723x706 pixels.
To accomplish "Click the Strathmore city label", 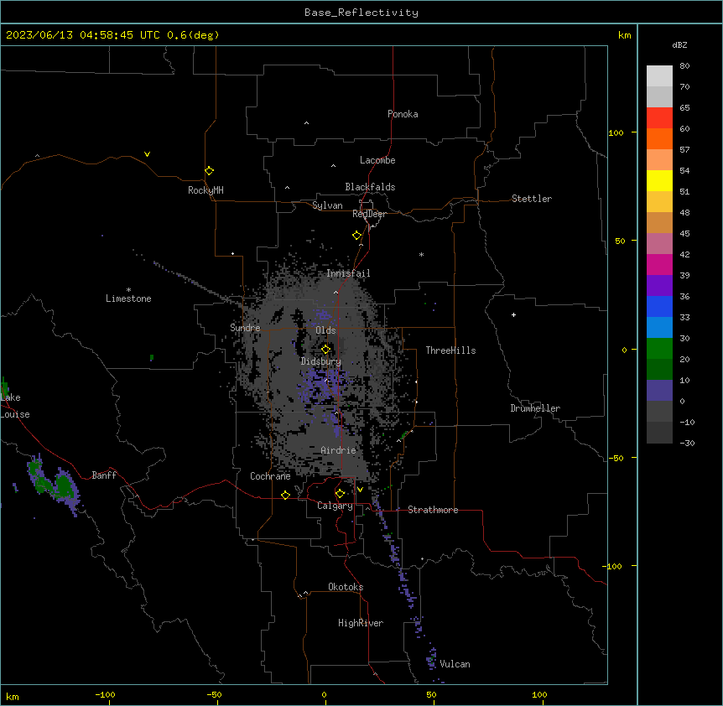I will tap(433, 510).
